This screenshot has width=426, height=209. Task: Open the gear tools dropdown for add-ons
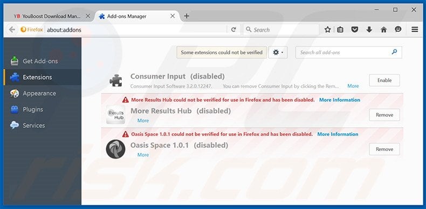(278, 52)
